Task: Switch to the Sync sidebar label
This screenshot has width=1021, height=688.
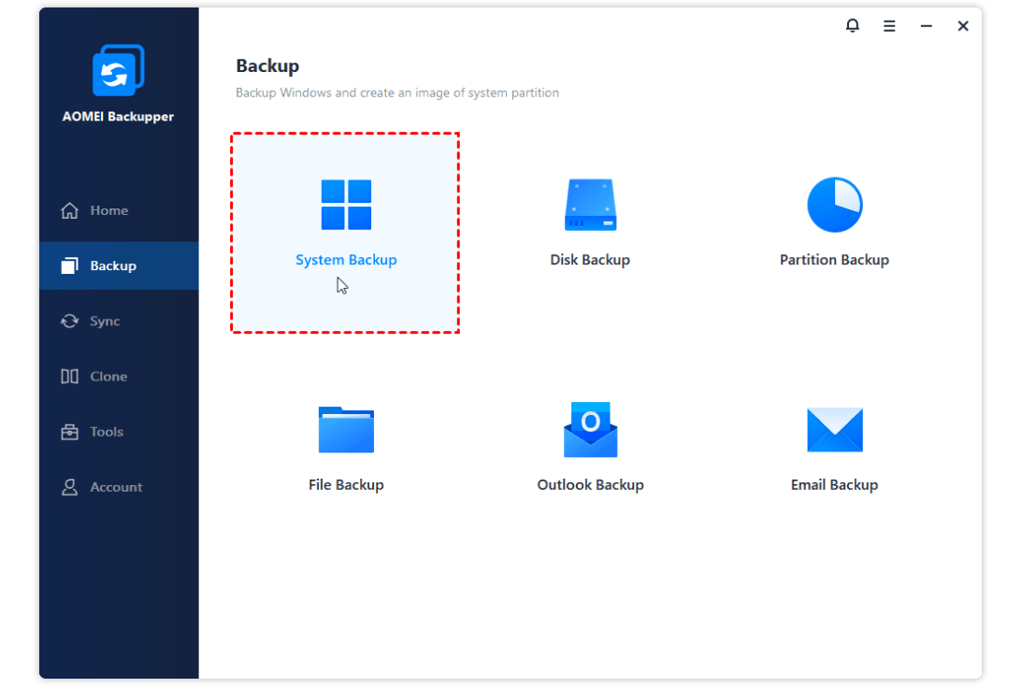Action: tap(104, 321)
